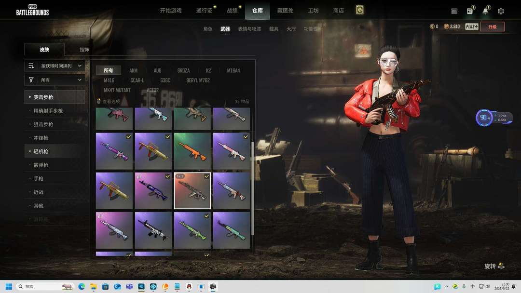
Task: Switch to the 角色 sub-tab
Action: click(x=208, y=29)
